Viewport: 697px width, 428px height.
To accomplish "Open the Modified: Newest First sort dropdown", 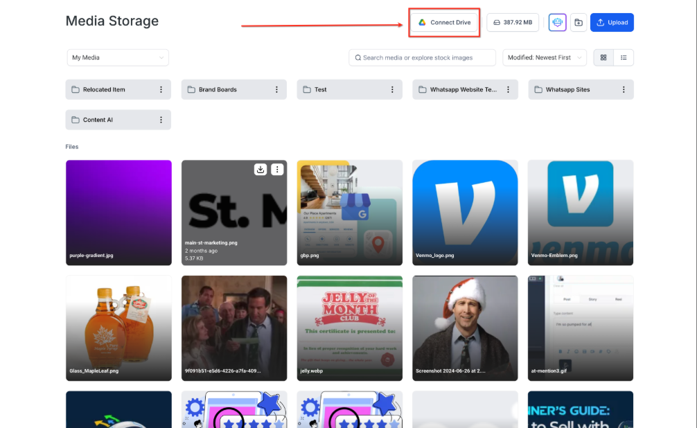I will (545, 57).
